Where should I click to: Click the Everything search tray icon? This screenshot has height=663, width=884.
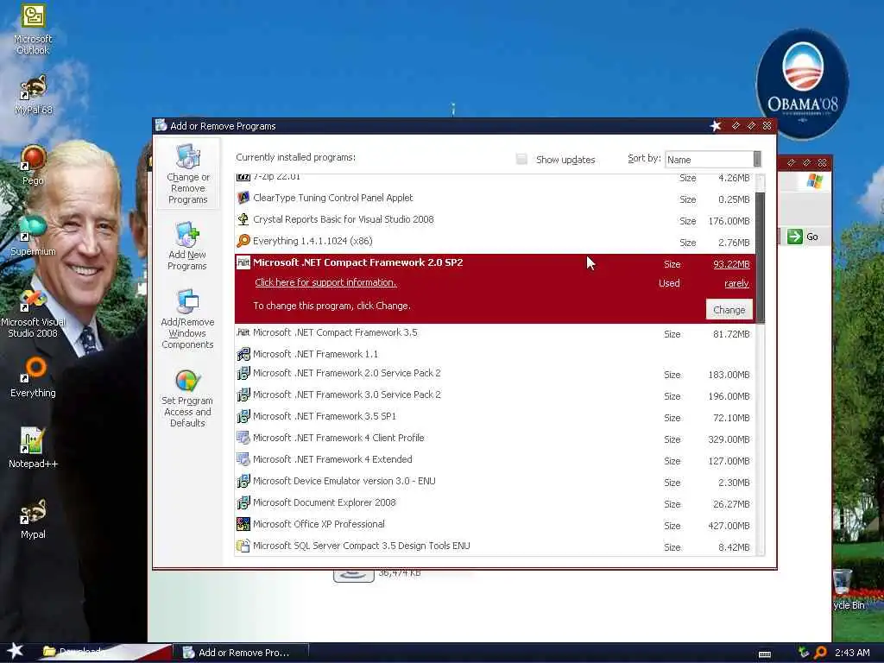tap(820, 653)
